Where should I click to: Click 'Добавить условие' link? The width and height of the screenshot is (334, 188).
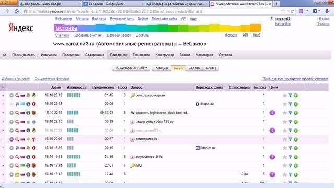pos(16,79)
